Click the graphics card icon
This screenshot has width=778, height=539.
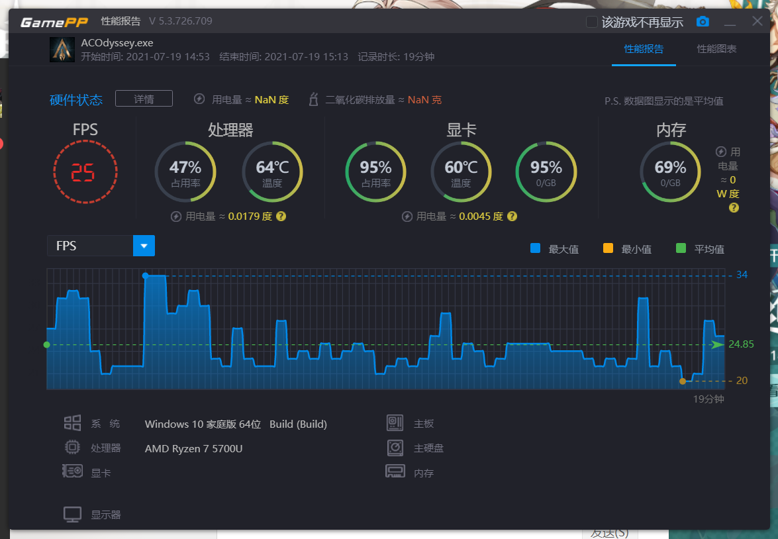pos(72,471)
